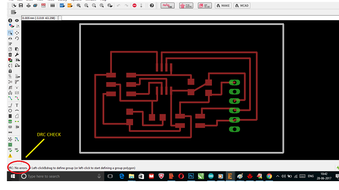Select the Lock tool

coord(10,71)
